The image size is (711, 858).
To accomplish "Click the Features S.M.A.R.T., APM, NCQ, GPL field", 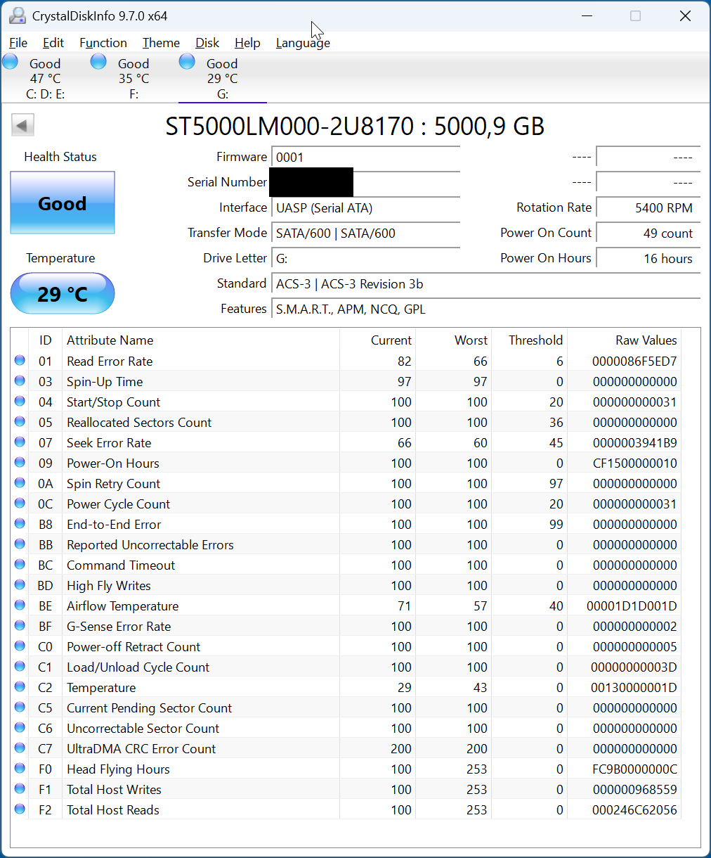I will click(x=485, y=309).
